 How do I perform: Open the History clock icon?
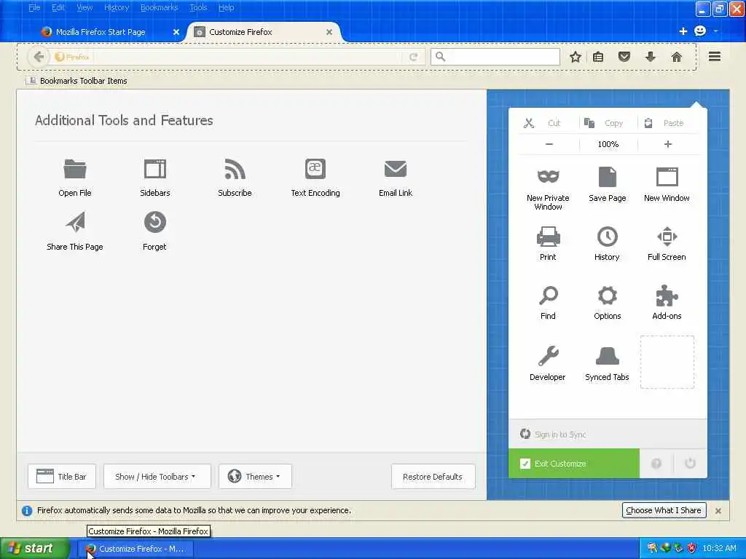point(607,237)
